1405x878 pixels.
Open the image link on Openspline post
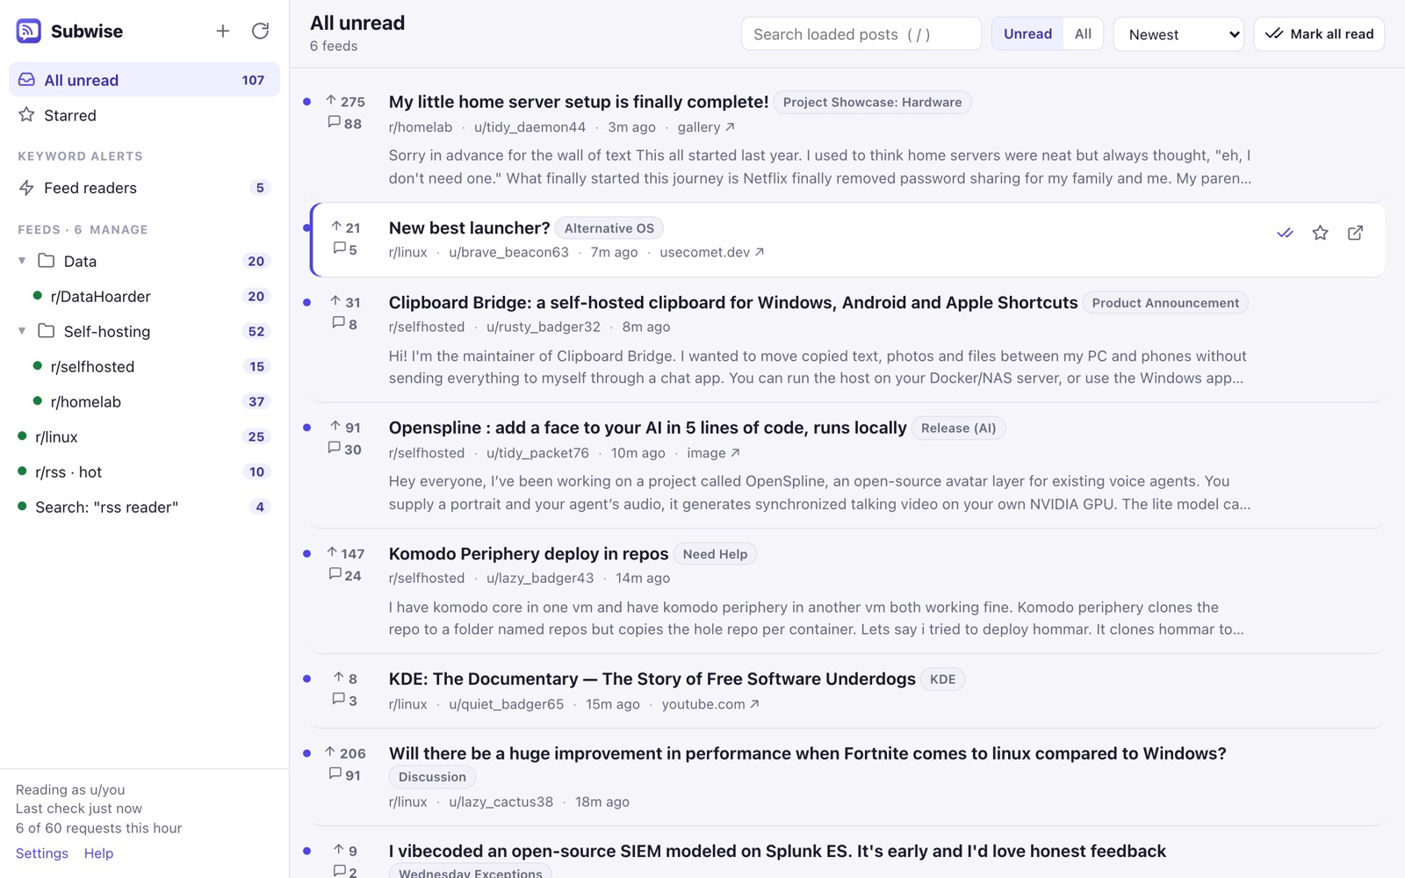(713, 453)
